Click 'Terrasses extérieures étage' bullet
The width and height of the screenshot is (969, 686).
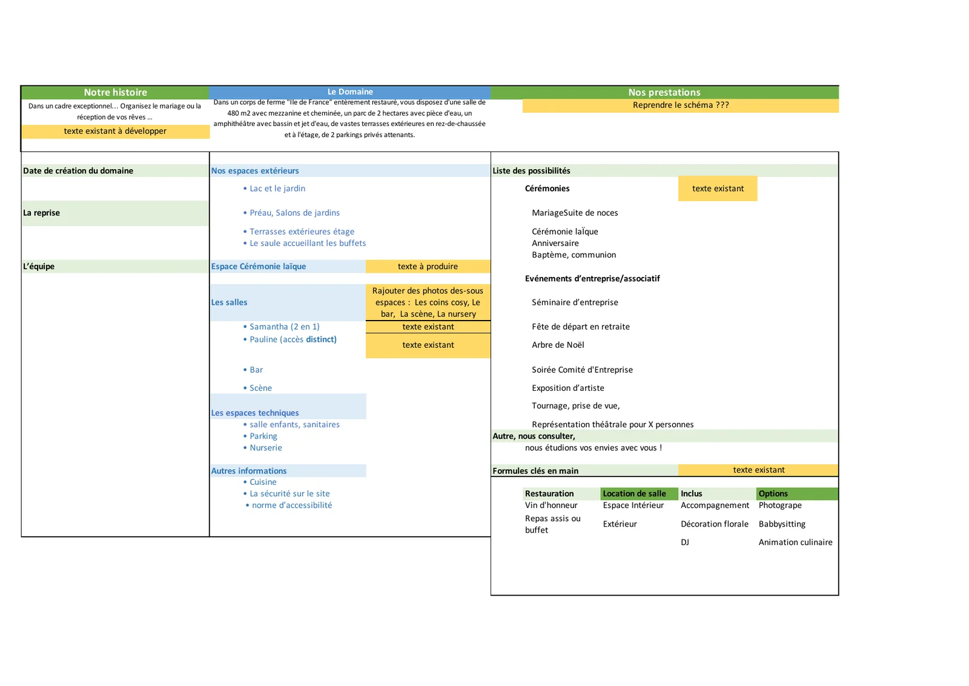pyautogui.click(x=299, y=231)
